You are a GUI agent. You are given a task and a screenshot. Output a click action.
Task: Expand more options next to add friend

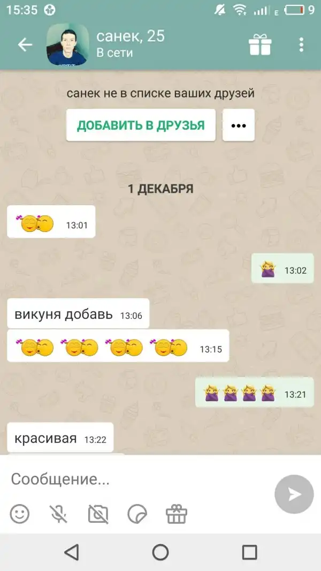click(x=239, y=125)
